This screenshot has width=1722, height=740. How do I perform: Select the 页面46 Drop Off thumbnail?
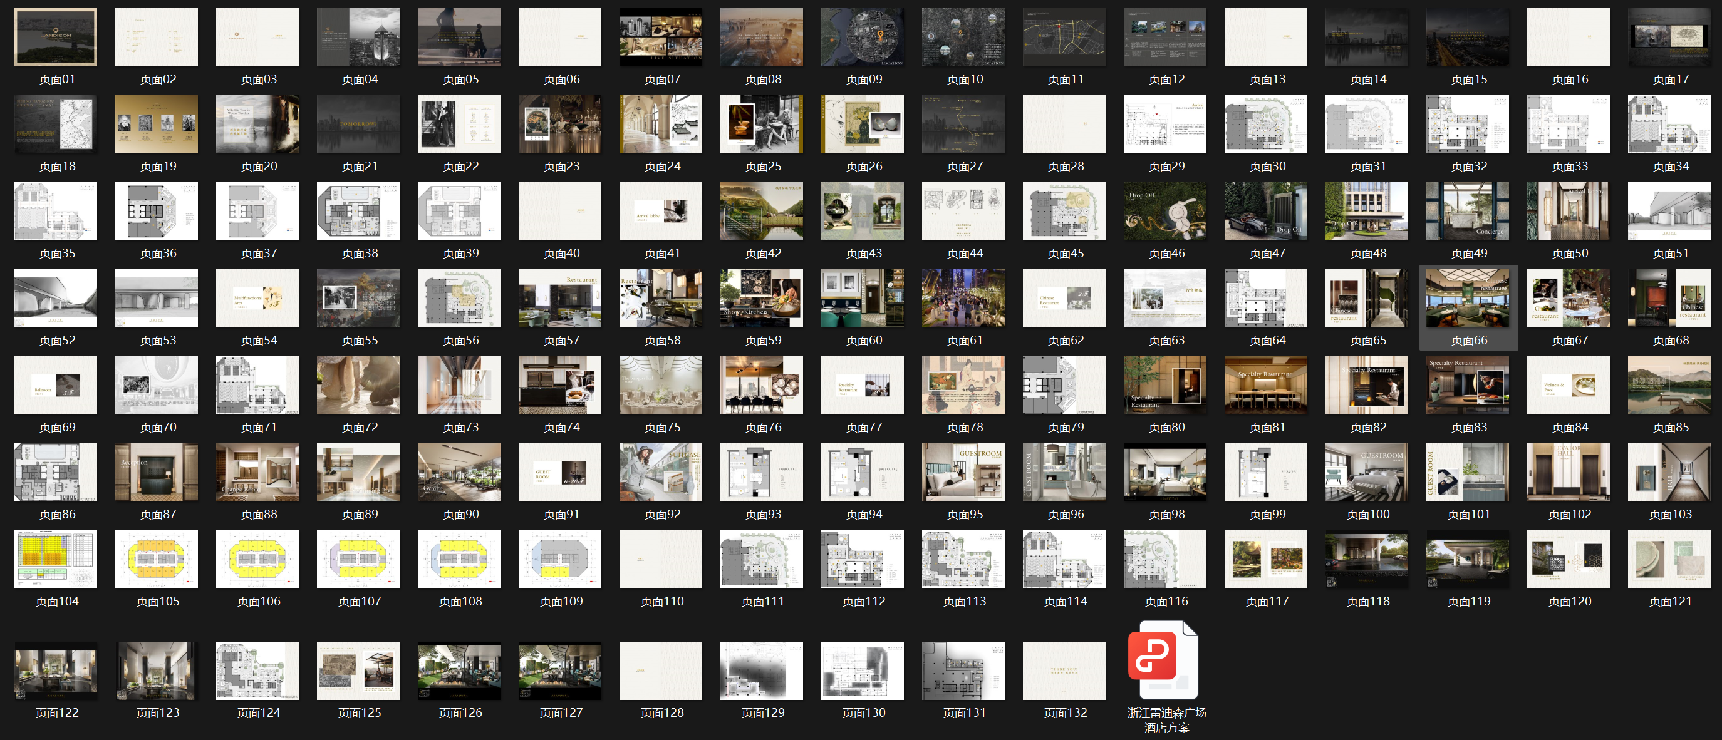(x=1165, y=212)
